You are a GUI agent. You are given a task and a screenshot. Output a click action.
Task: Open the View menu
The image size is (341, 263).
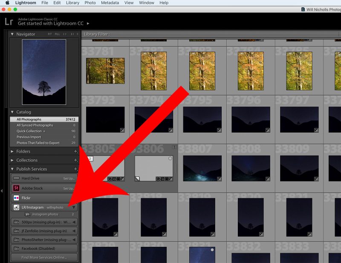[x=129, y=3]
